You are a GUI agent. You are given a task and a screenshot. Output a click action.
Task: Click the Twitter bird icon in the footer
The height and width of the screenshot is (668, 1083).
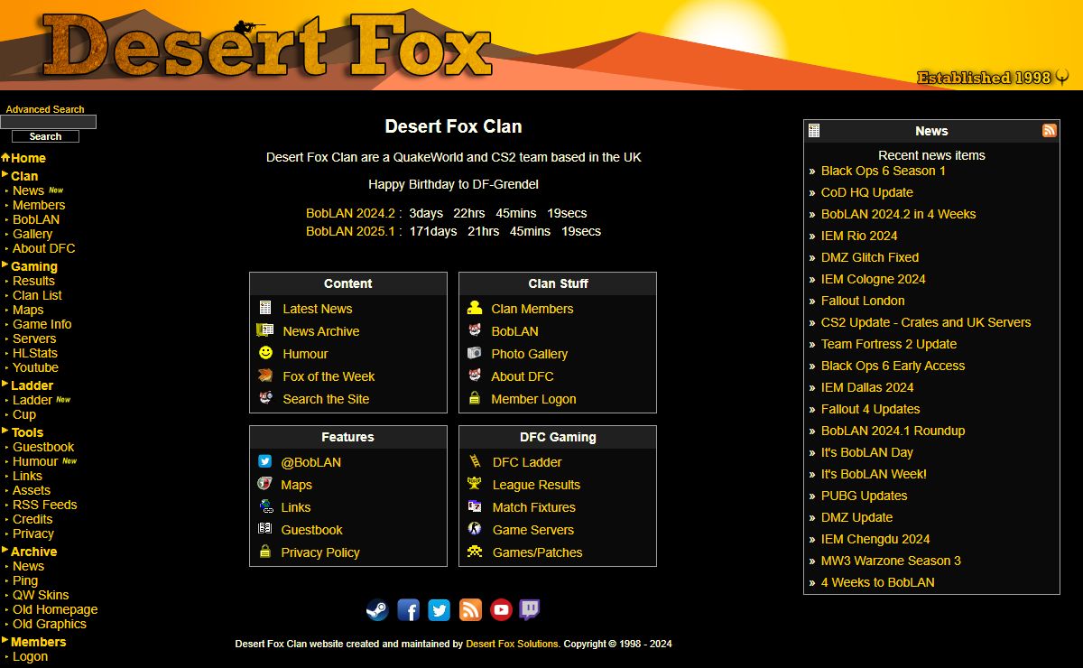coord(440,610)
